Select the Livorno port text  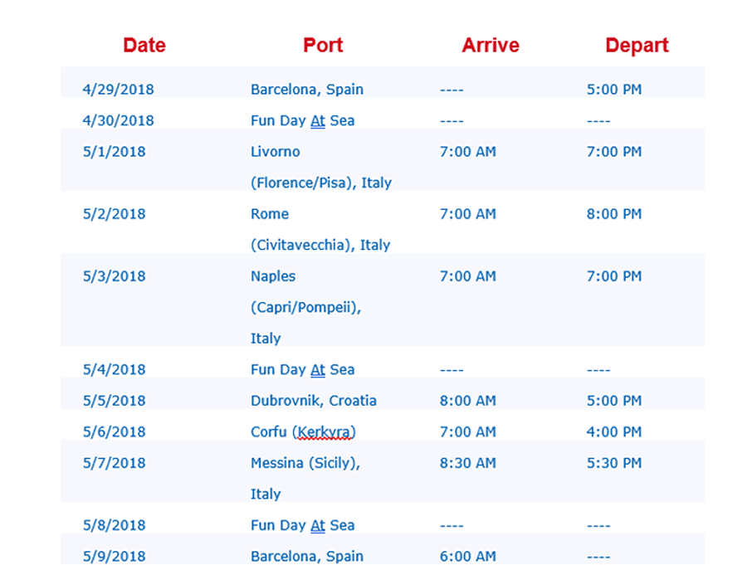click(276, 152)
